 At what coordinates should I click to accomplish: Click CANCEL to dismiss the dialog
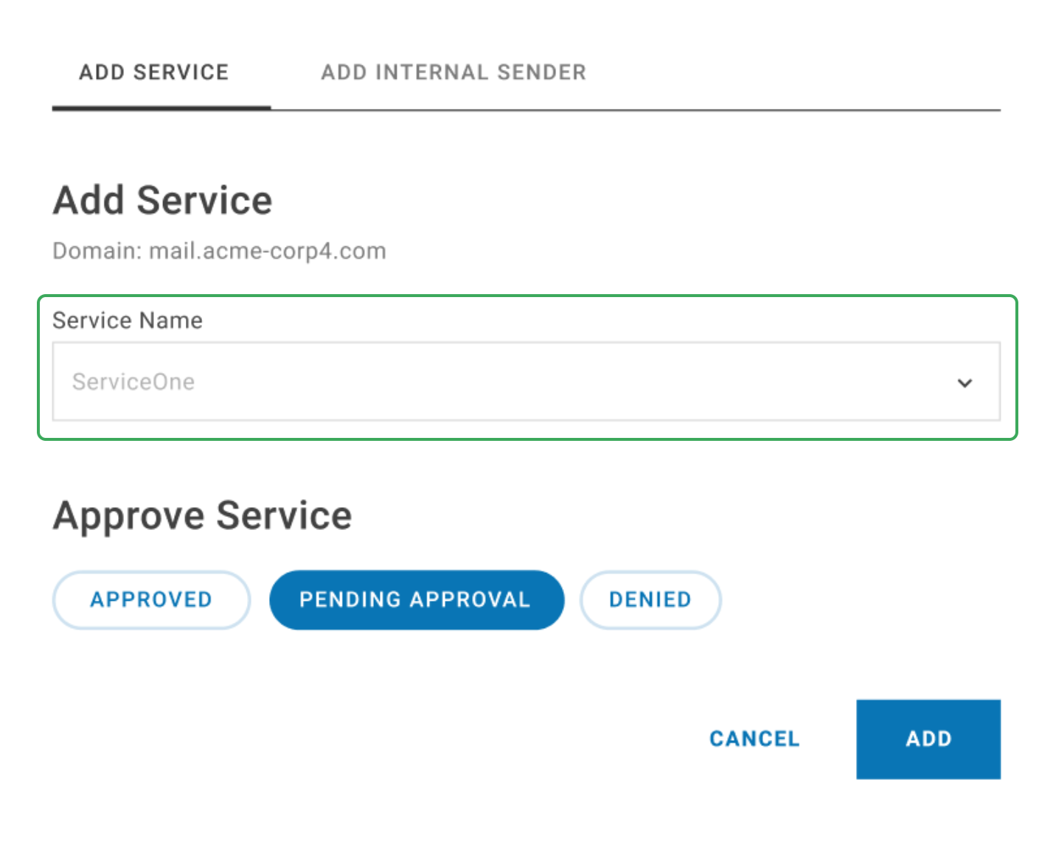(x=754, y=739)
